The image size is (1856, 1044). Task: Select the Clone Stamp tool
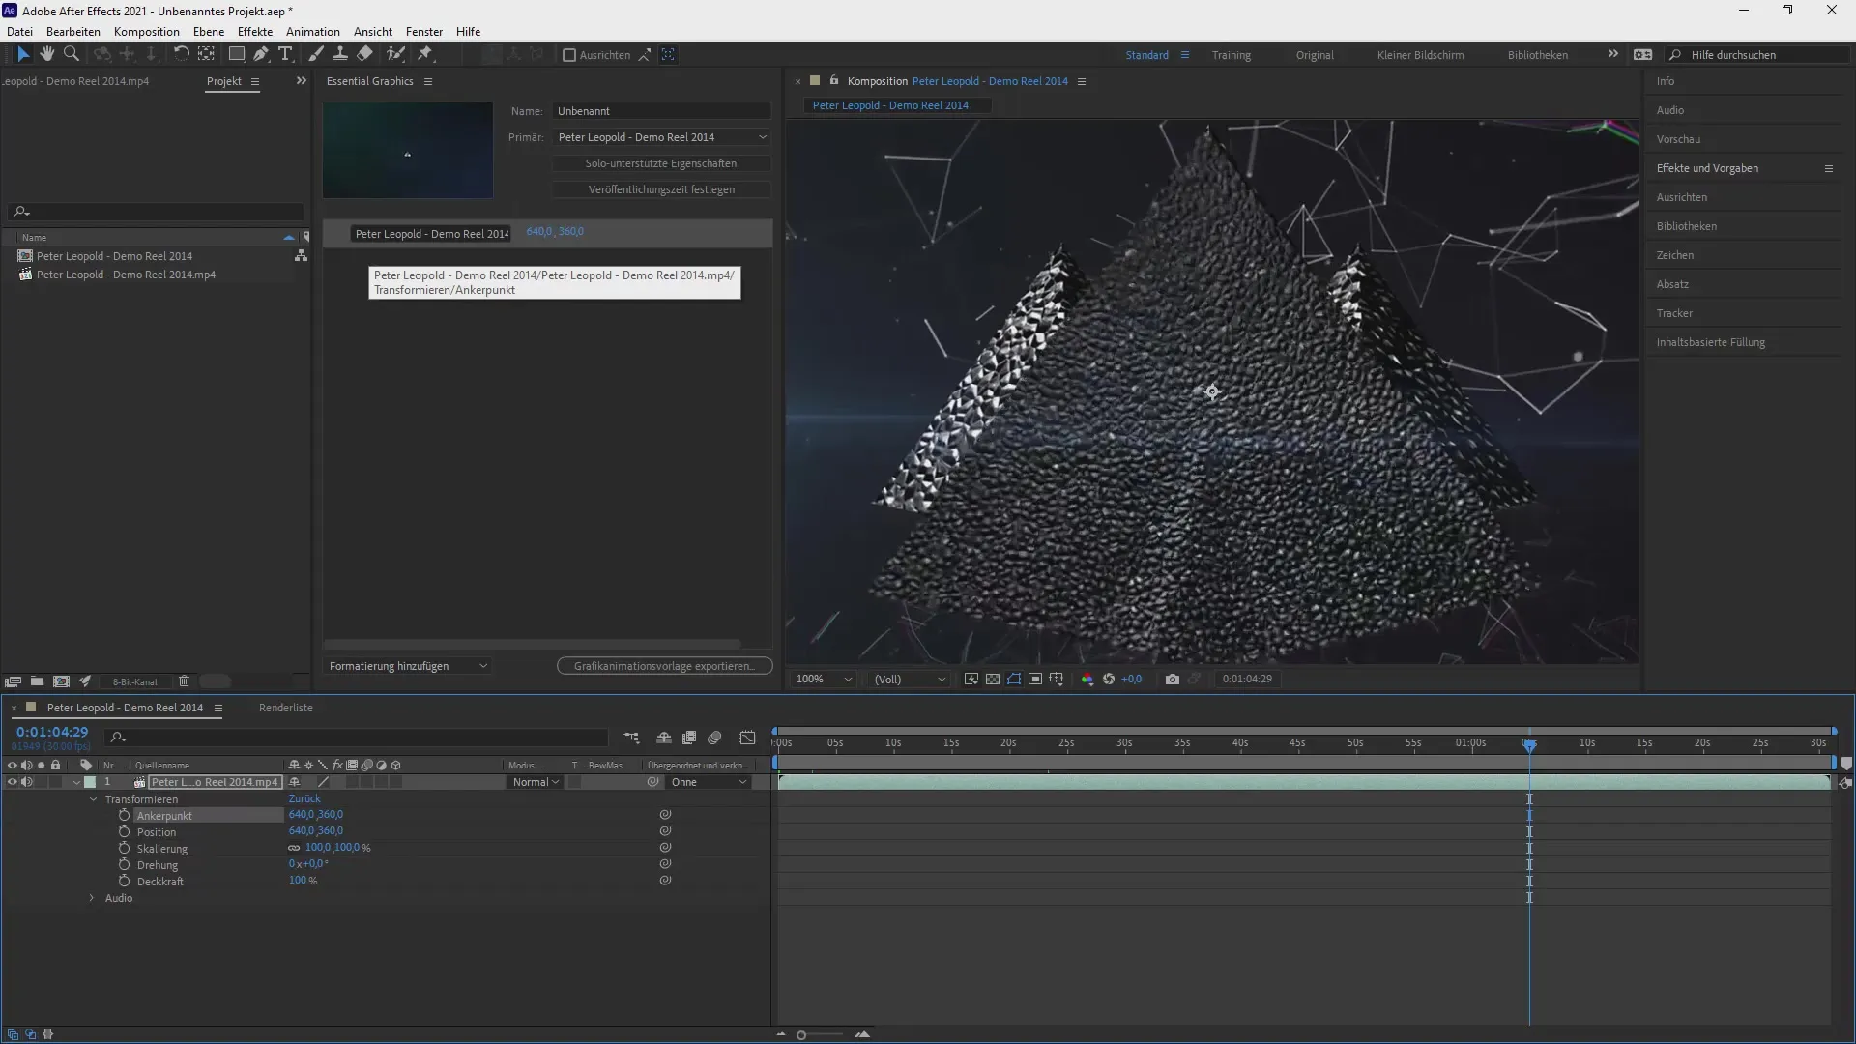(340, 54)
